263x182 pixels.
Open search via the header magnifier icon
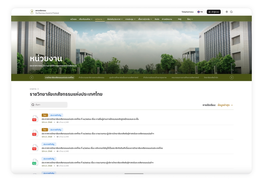[x=231, y=12]
